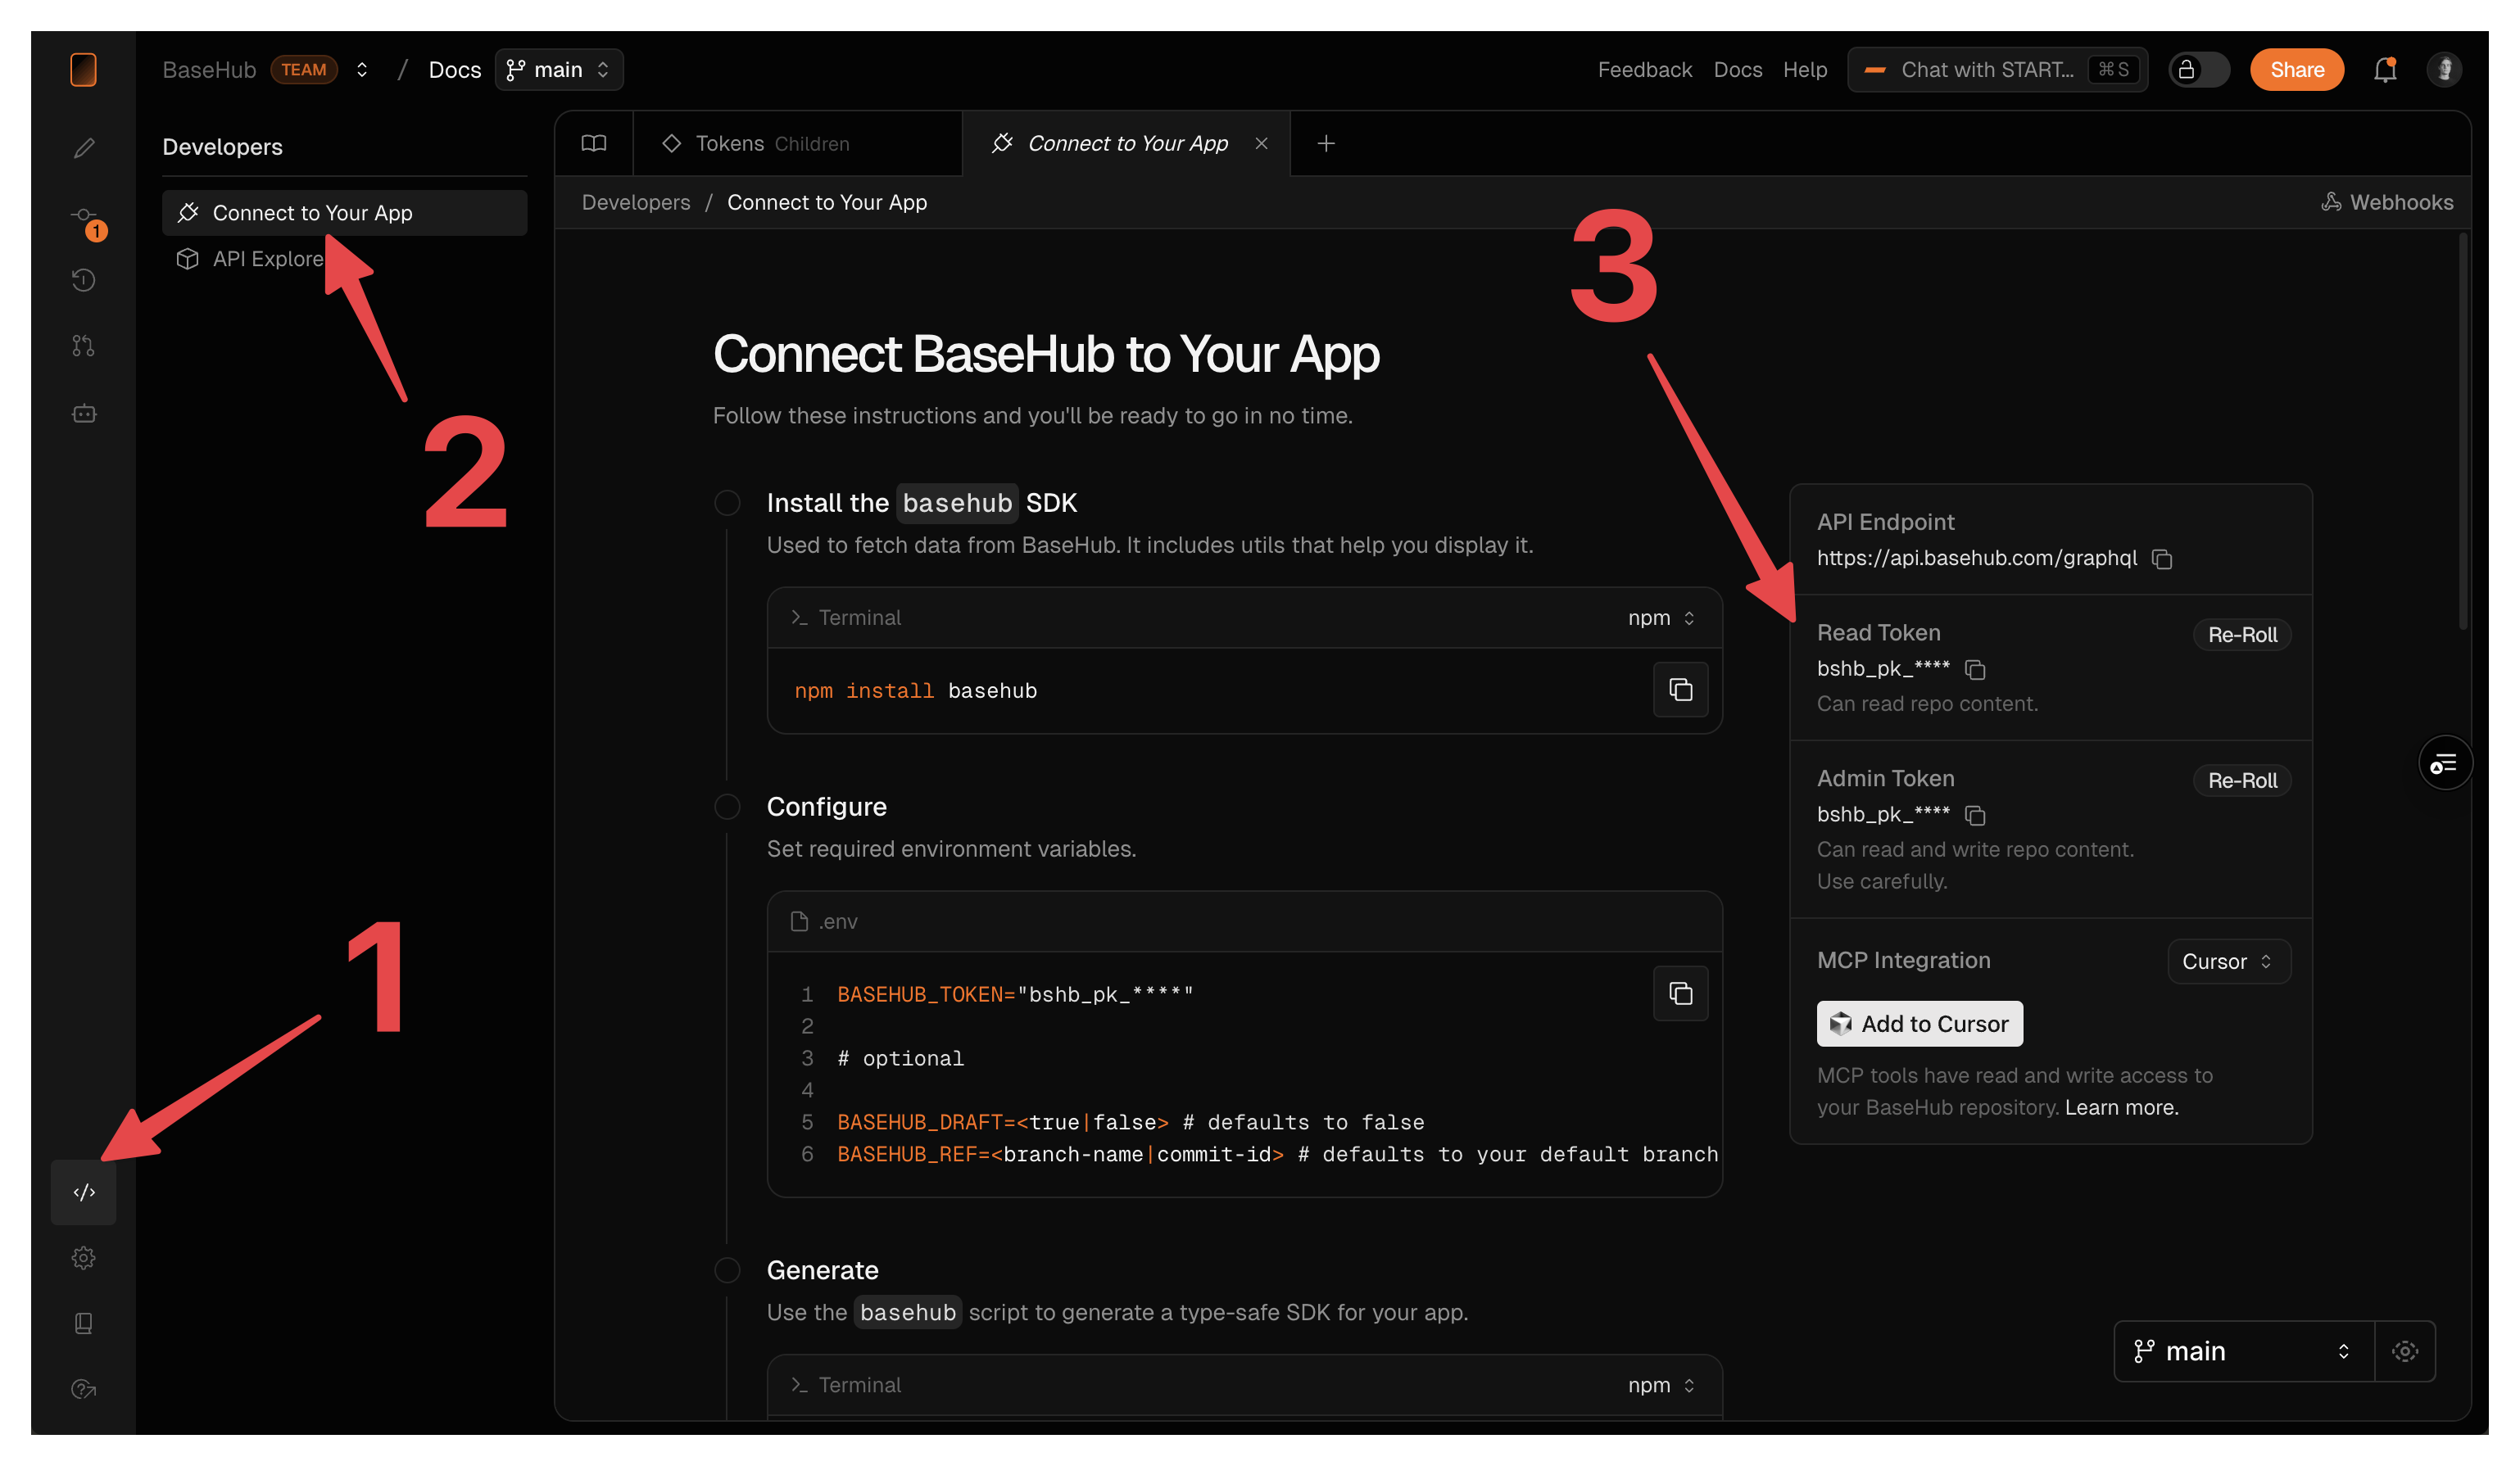This screenshot has width=2520, height=1466.
Task: Re-Roll the Read Token
Action: [x=2242, y=635]
